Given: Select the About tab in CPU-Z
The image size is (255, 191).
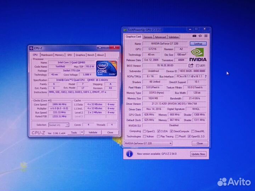Looking at the screenshot, I should pos(100,55).
